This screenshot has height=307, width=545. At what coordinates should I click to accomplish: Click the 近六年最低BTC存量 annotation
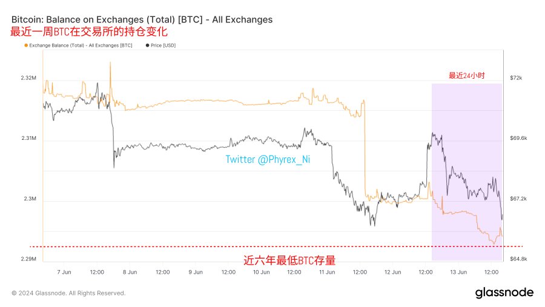pos(289,260)
